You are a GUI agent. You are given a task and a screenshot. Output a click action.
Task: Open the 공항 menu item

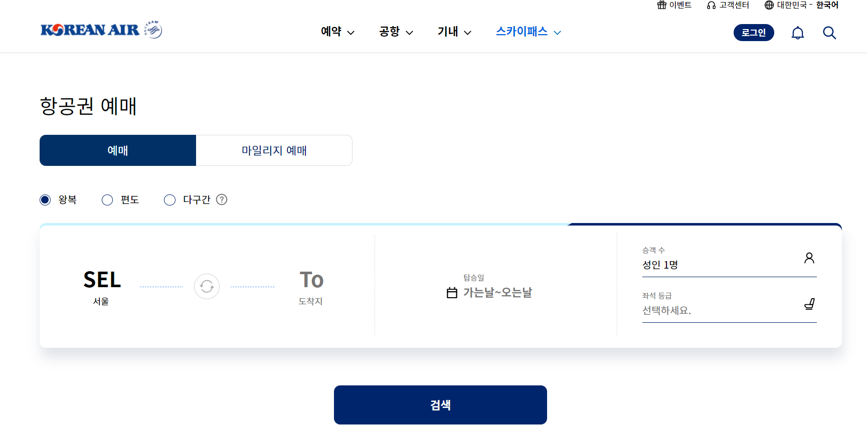point(395,31)
